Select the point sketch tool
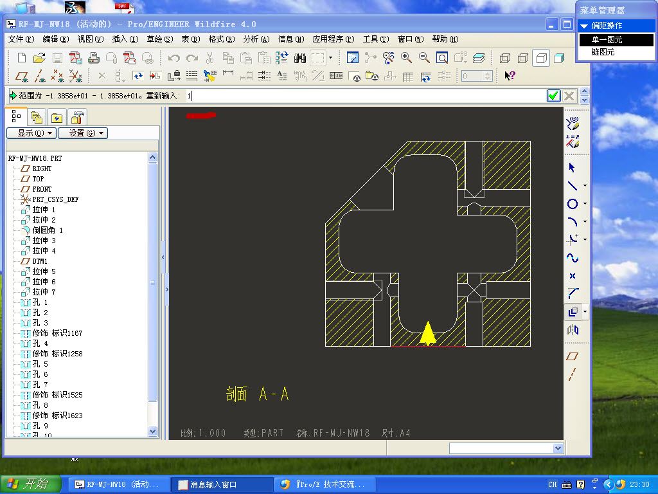The image size is (658, 494). (573, 276)
